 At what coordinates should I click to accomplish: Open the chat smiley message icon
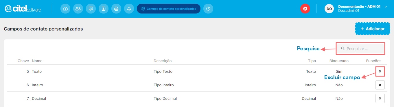pos(91,9)
